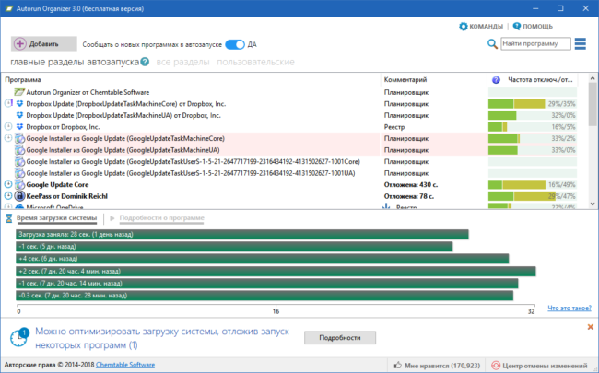Click hourglass icon beside Время загрузки системы
Viewport: 599px width, 373px height.
(x=9, y=218)
